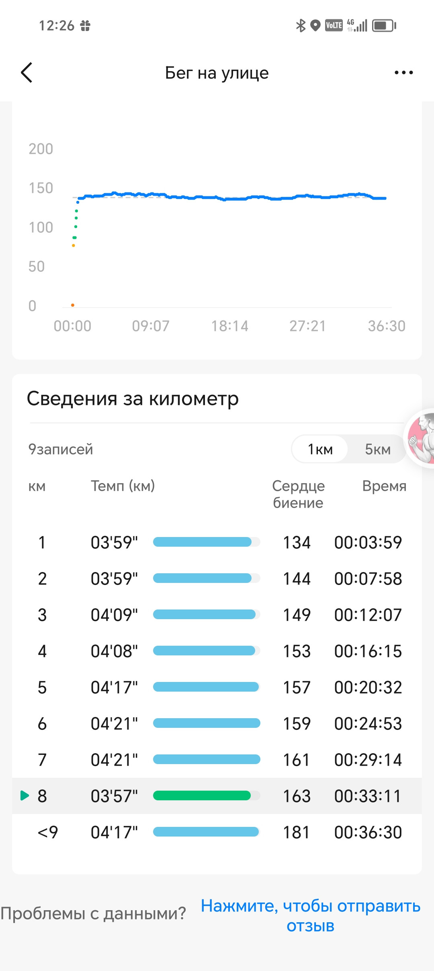Select the kilometer 5 row with pace 04'17"

[217, 687]
